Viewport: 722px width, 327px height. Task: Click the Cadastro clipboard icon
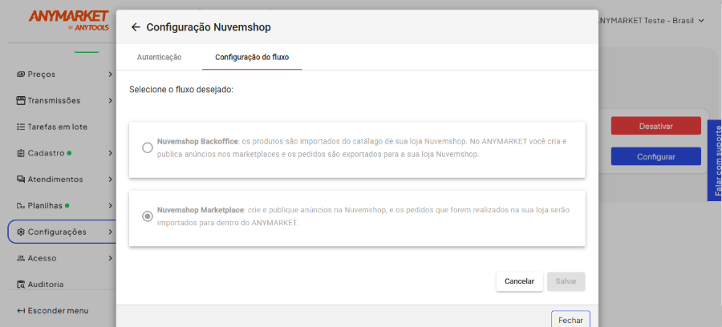(21, 153)
